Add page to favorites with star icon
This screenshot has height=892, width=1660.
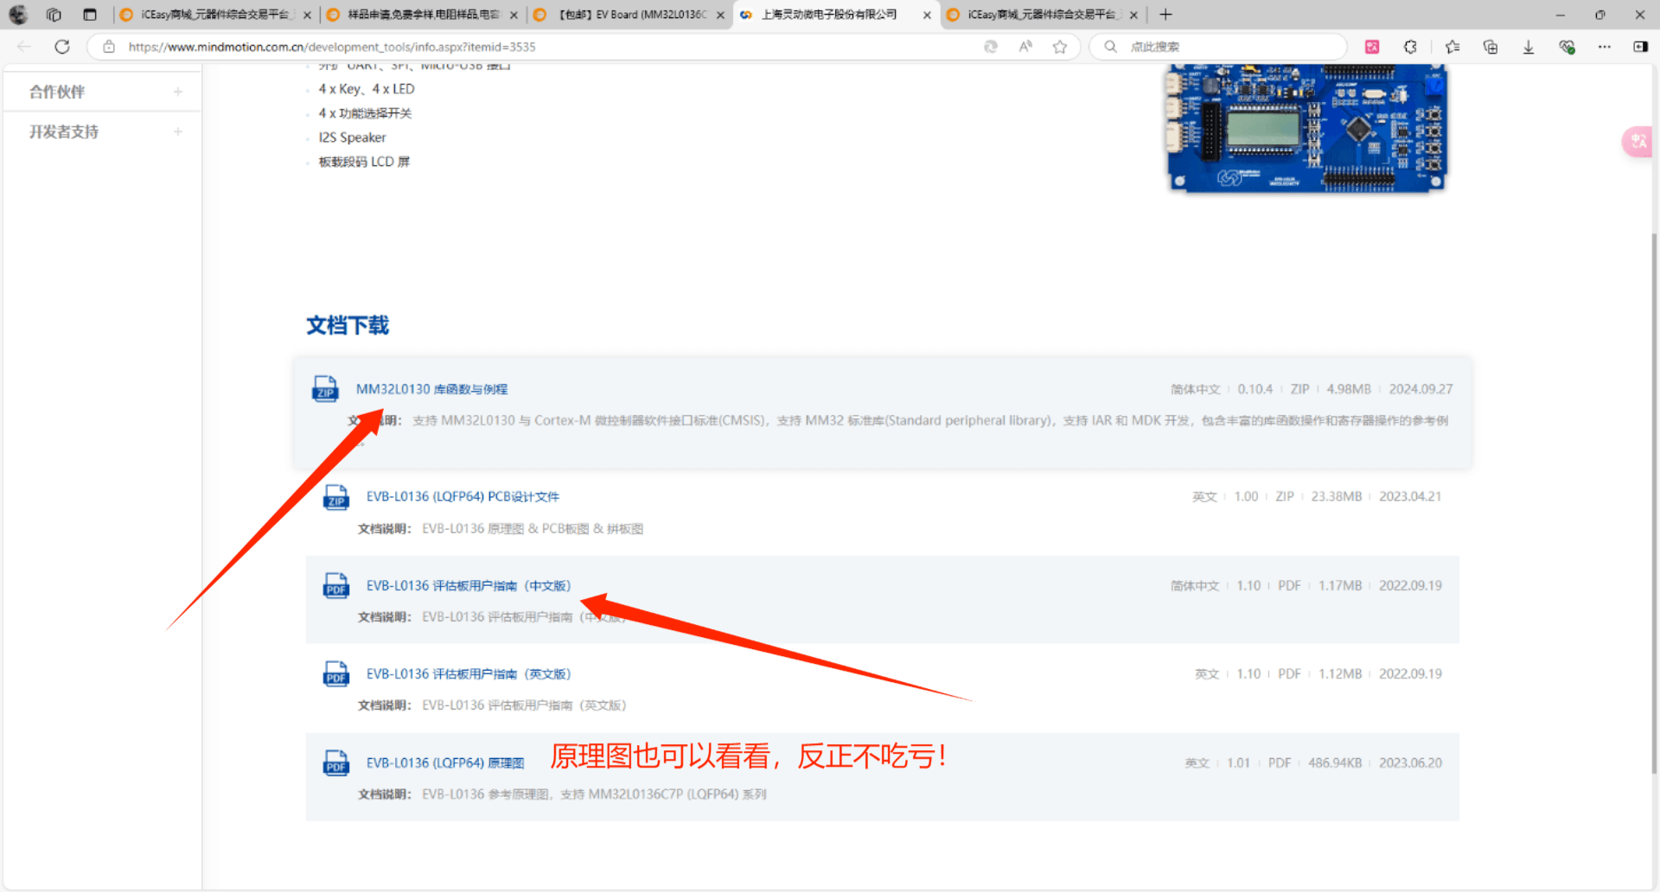[1060, 47]
